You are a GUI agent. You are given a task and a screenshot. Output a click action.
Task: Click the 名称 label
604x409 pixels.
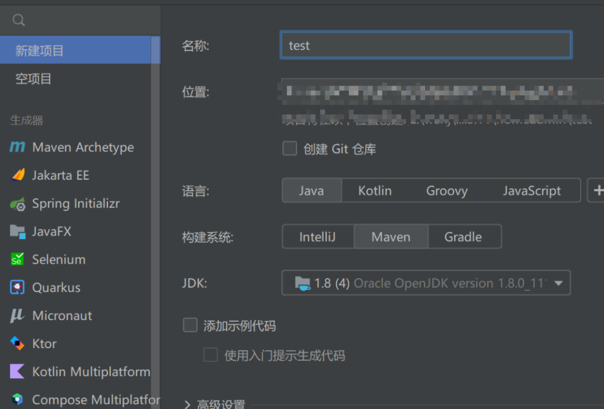click(x=196, y=45)
